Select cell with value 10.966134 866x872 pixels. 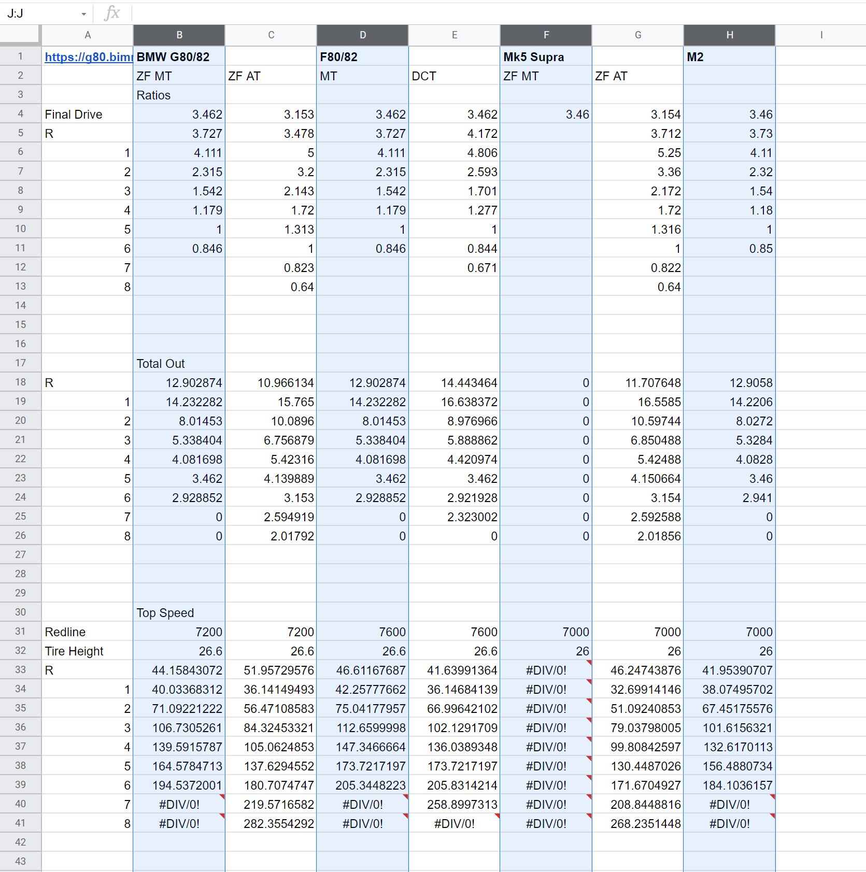tap(271, 382)
